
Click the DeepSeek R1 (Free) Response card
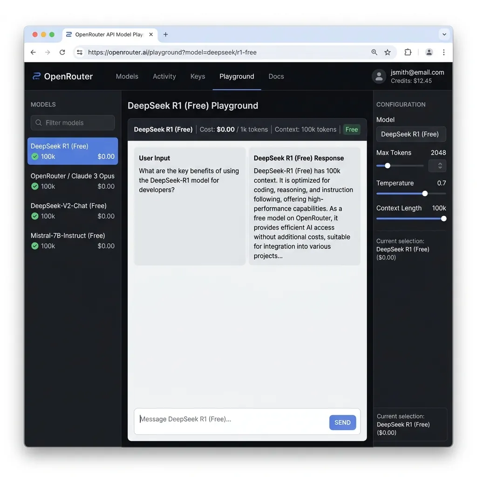(305, 206)
